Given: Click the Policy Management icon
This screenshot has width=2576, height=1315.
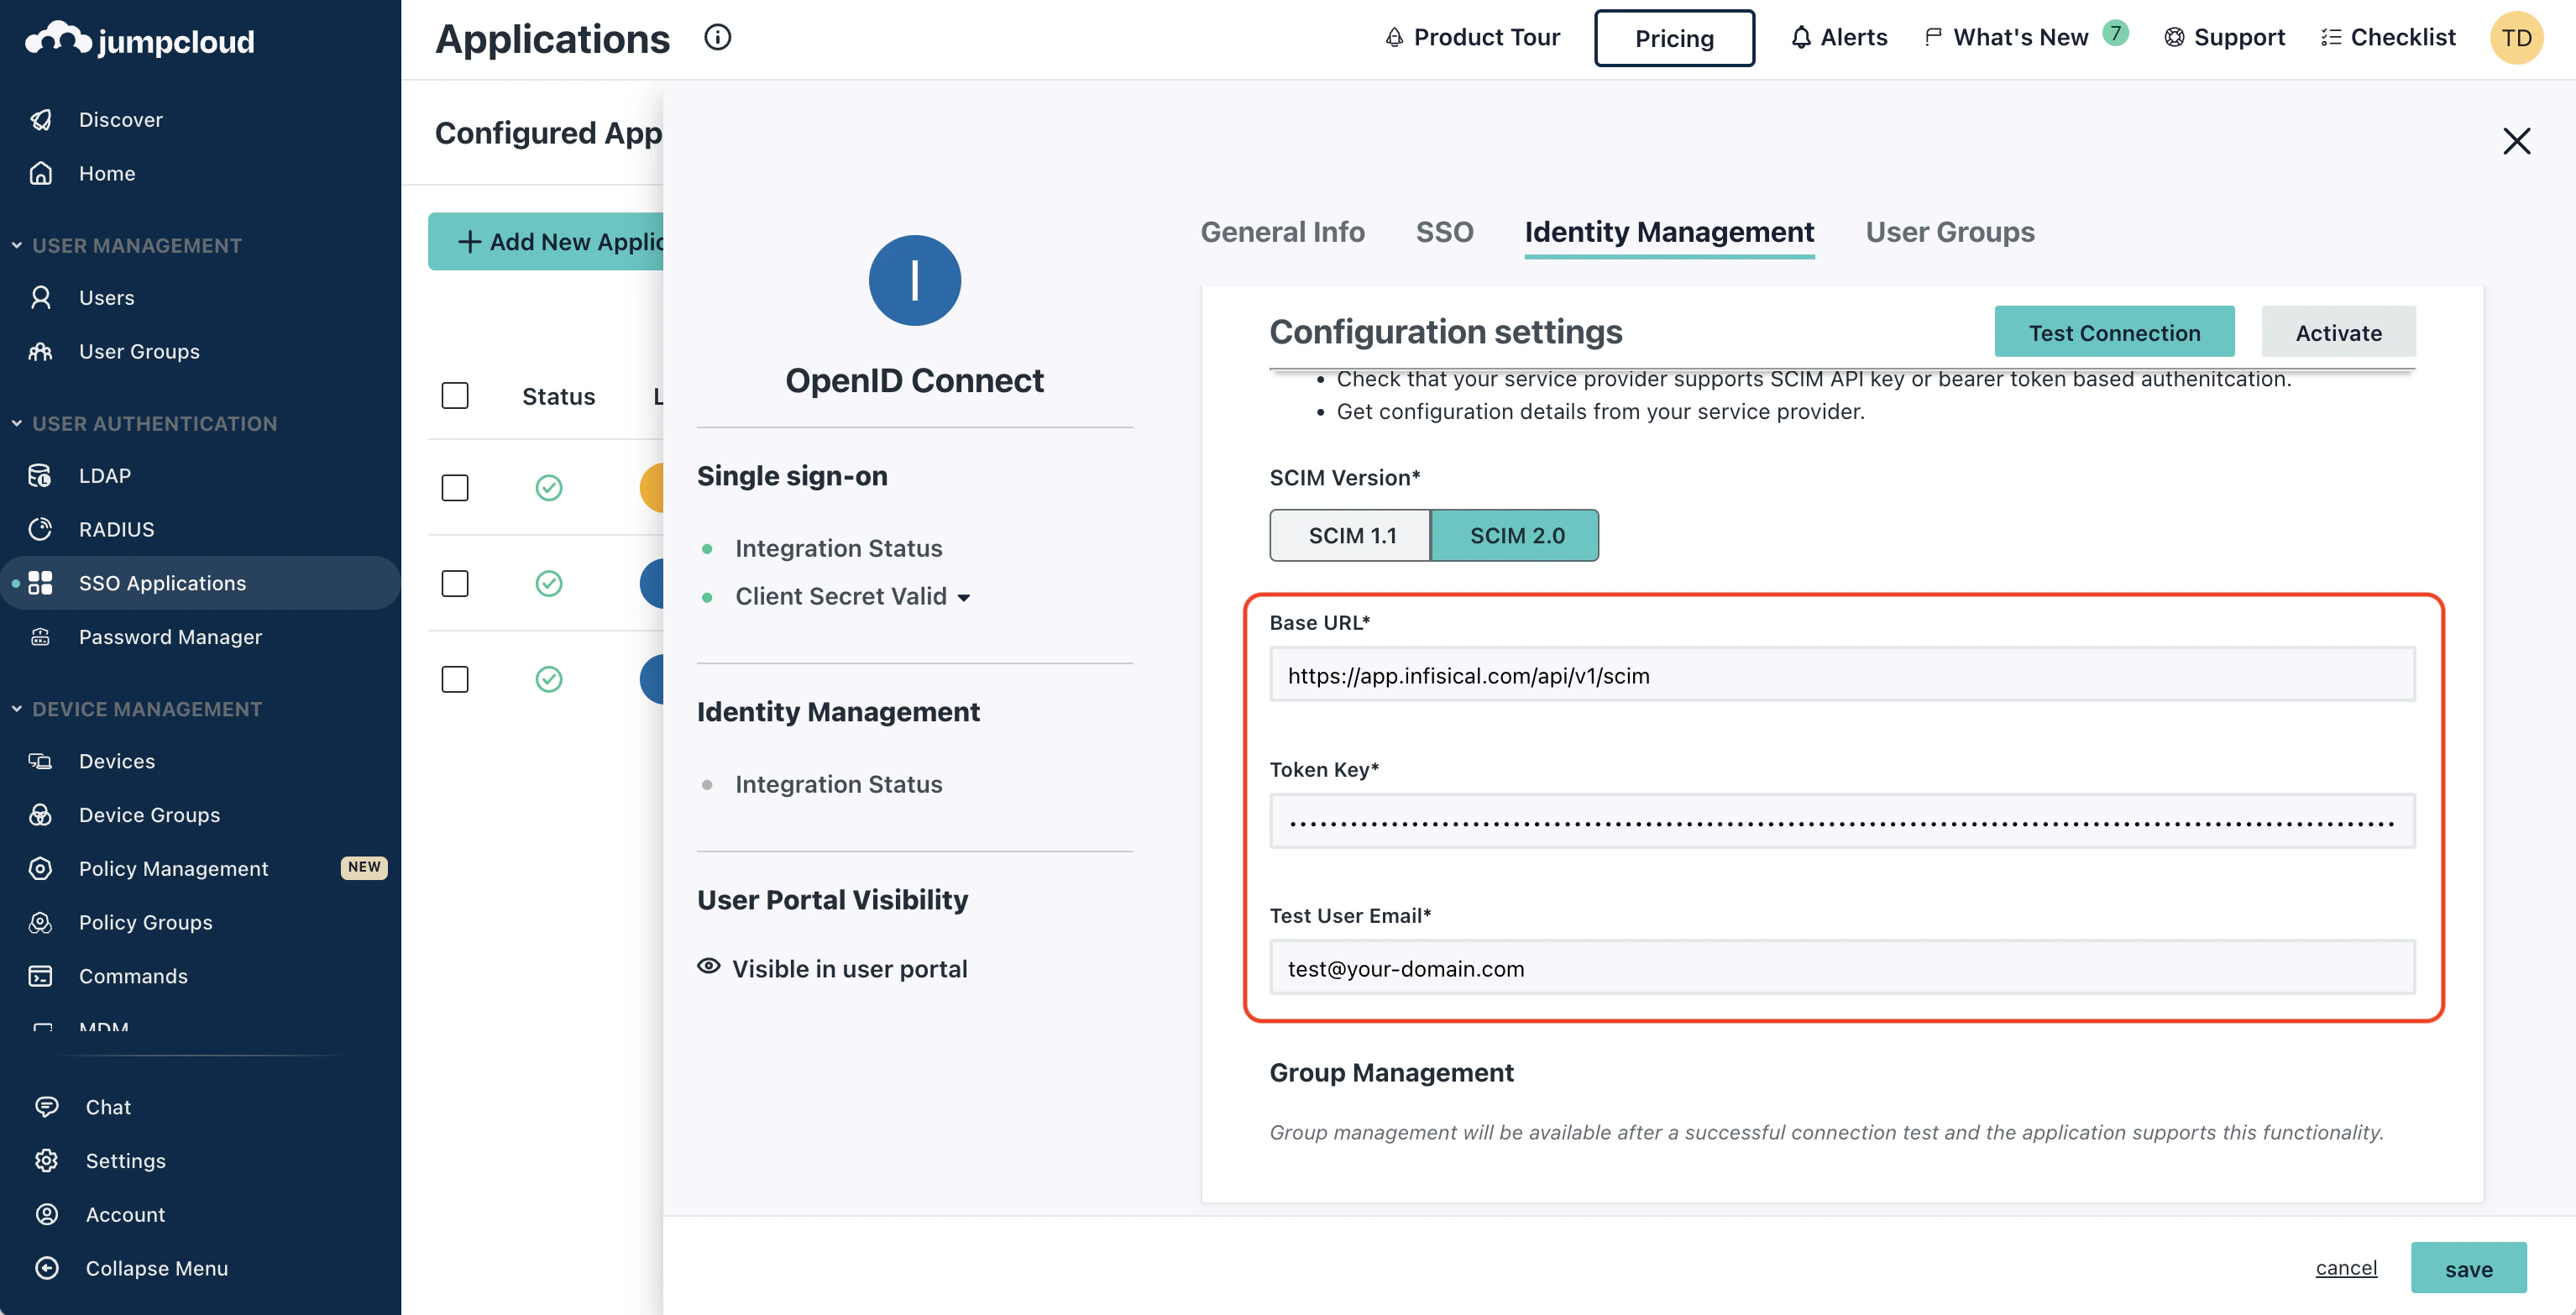Looking at the screenshot, I should tap(41, 868).
